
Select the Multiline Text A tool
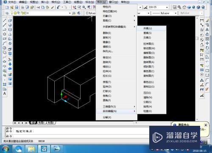pyautogui.click(x=5, y=93)
